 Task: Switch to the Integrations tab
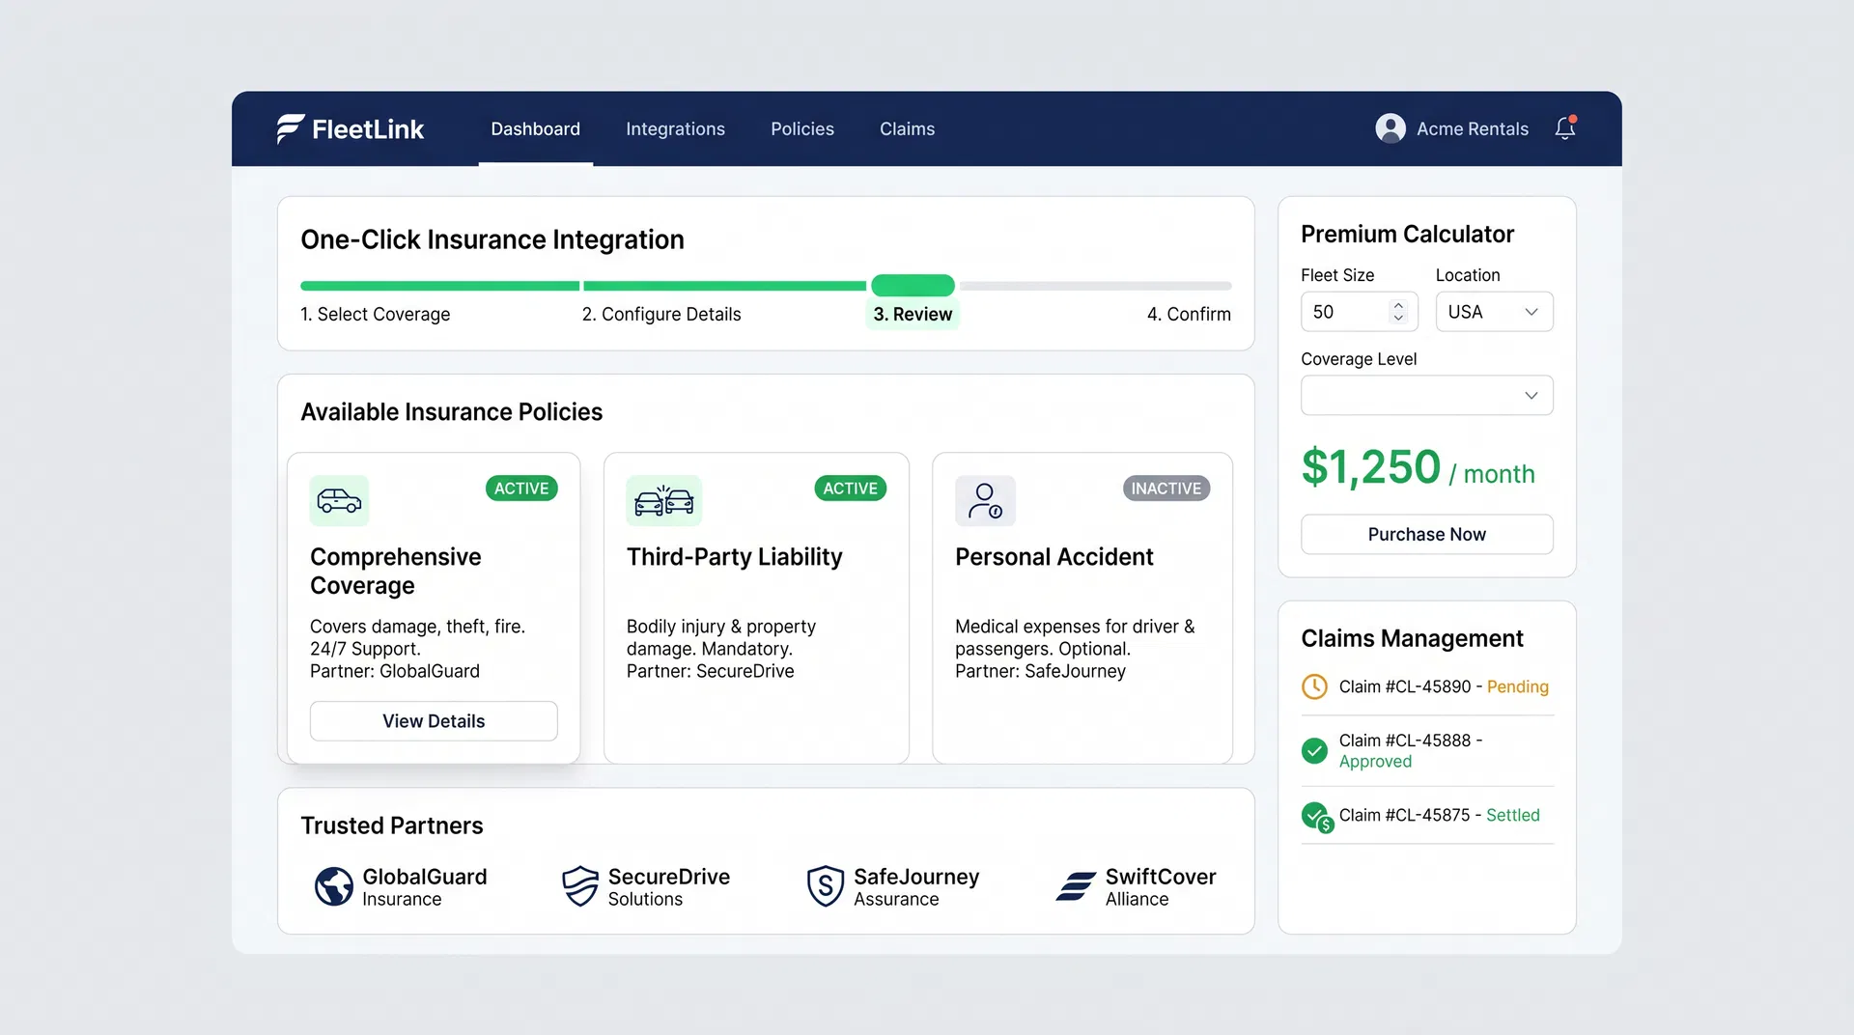click(x=675, y=128)
